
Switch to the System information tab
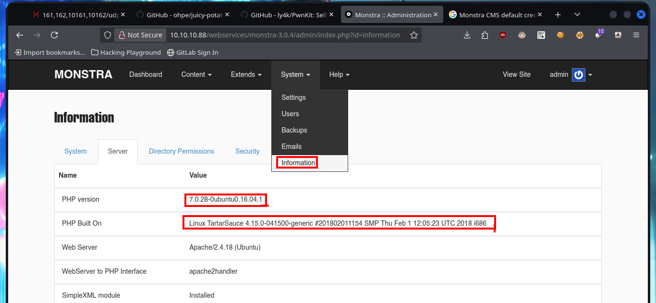point(75,151)
